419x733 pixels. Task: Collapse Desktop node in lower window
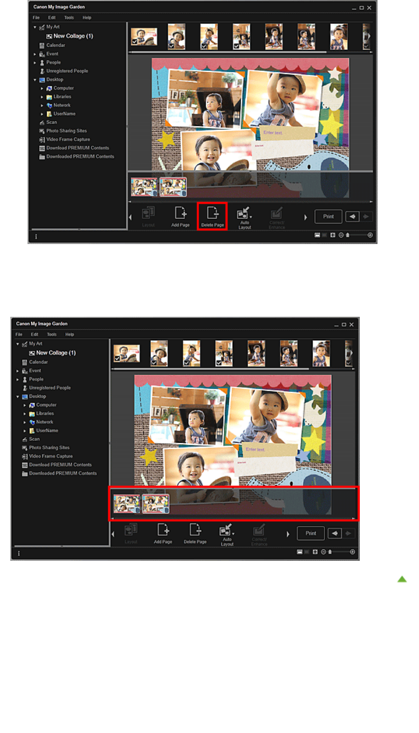tap(18, 397)
